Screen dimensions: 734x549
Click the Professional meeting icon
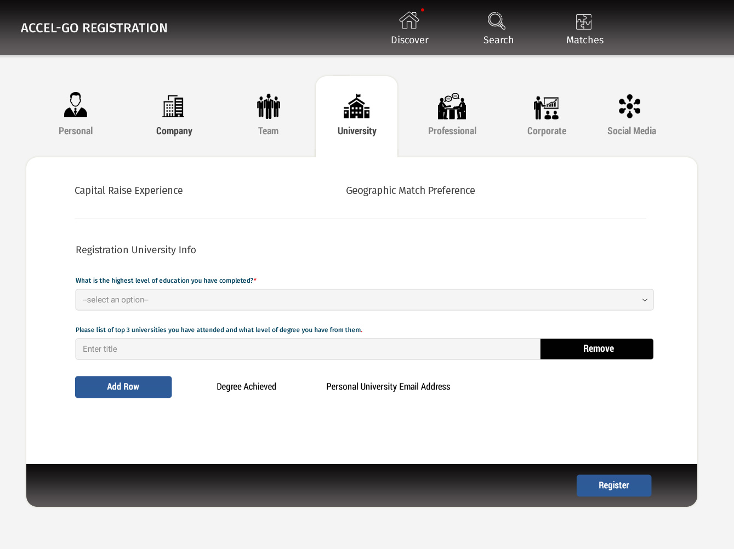(x=452, y=106)
